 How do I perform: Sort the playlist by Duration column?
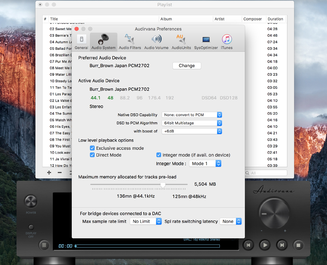[275, 19]
